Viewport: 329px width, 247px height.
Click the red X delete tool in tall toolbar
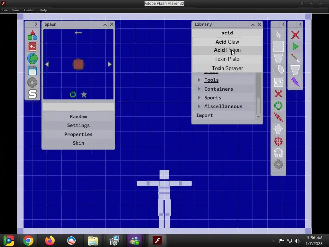click(x=279, y=94)
